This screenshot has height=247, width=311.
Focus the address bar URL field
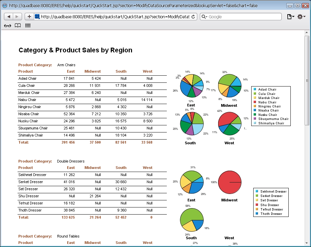coord(115,17)
